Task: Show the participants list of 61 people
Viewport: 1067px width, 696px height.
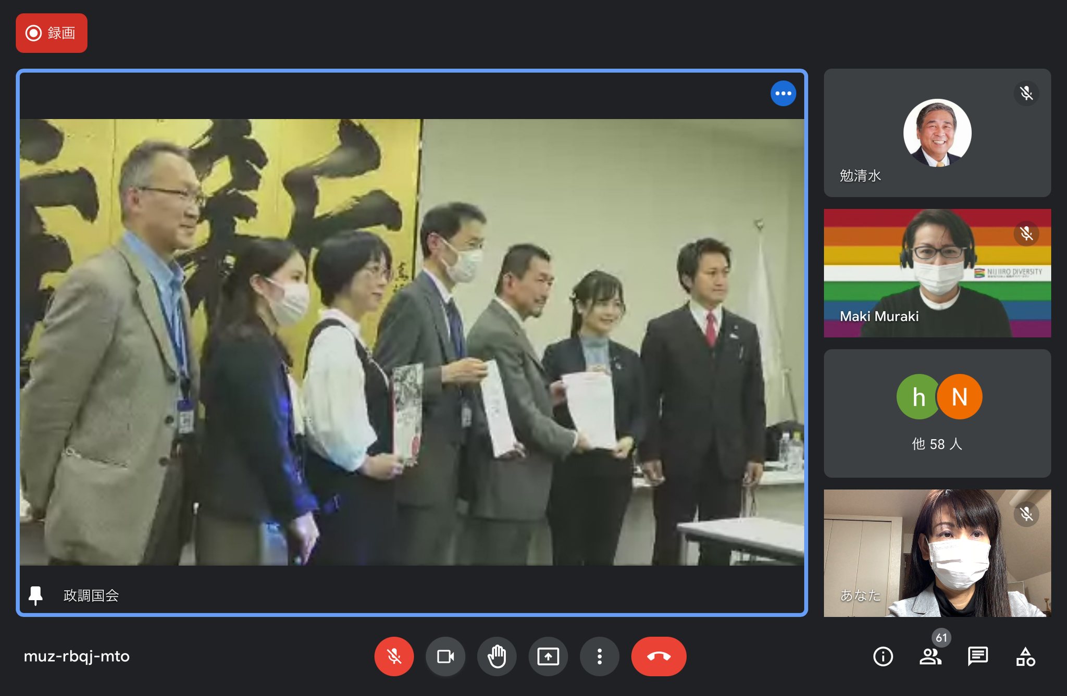Action: [930, 656]
